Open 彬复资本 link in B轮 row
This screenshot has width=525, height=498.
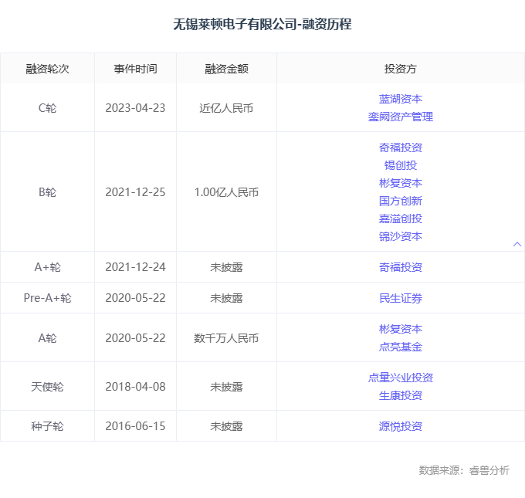(x=401, y=183)
